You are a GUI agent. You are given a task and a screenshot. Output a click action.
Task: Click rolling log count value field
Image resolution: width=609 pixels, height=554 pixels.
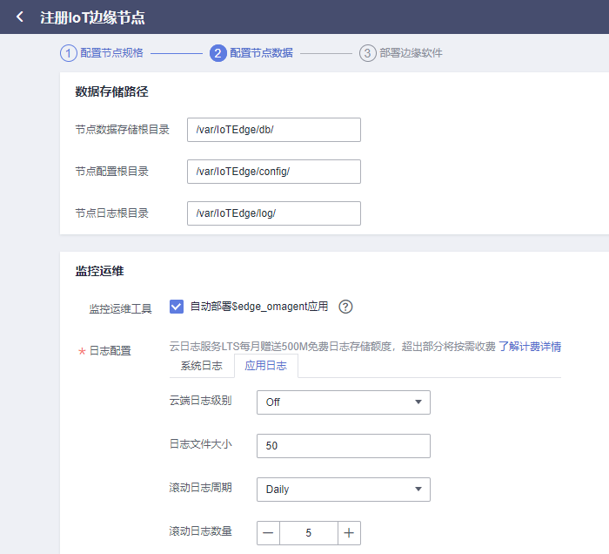(x=308, y=533)
